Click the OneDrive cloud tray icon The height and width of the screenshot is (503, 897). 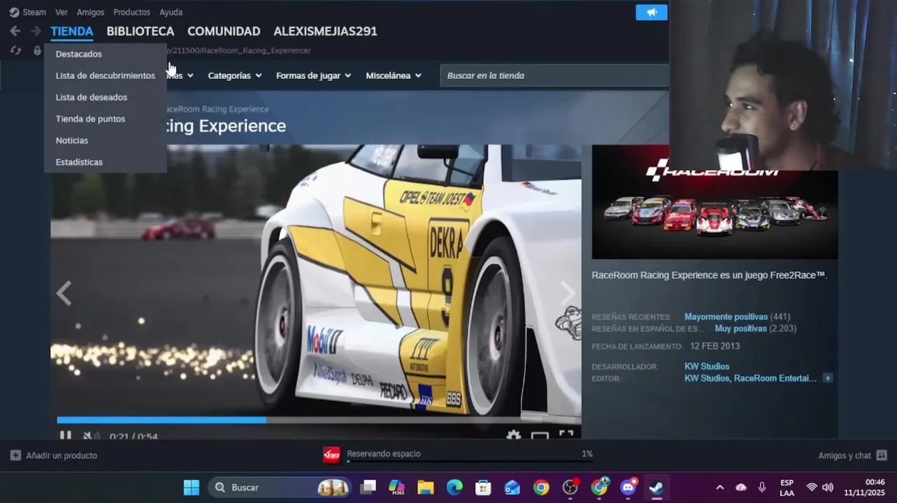(x=741, y=488)
